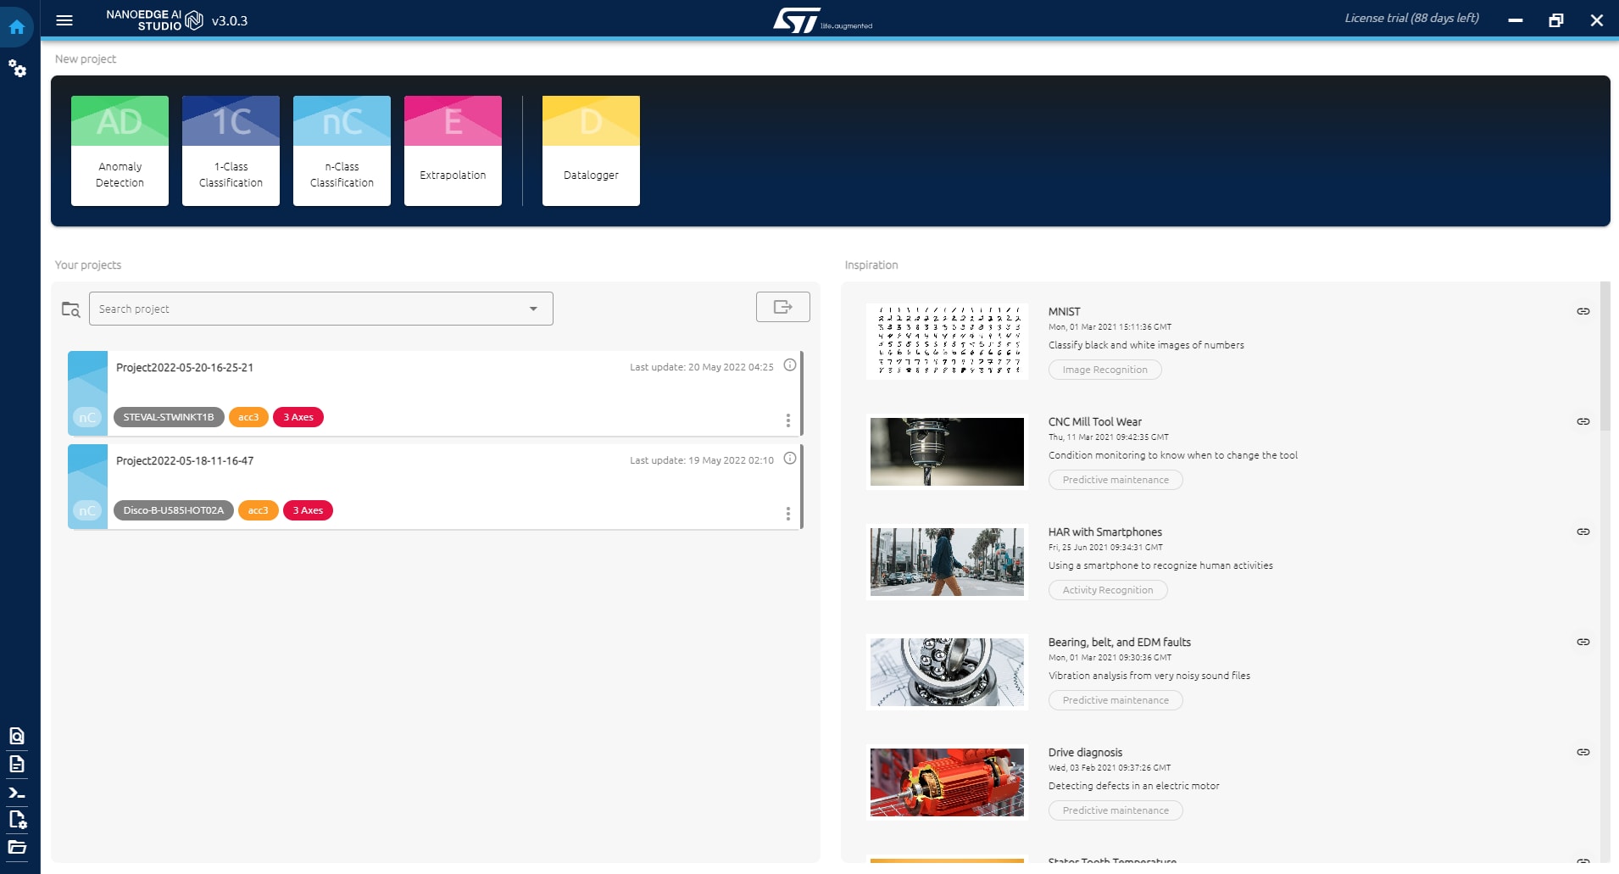Click the Activity Recognition tag
This screenshot has width=1619, height=874.
[x=1107, y=590]
